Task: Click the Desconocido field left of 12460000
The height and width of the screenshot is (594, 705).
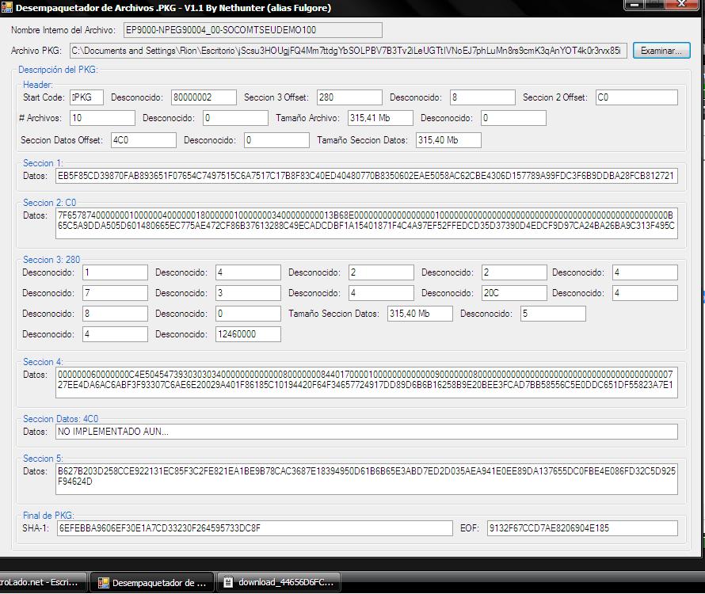Action: 115,334
